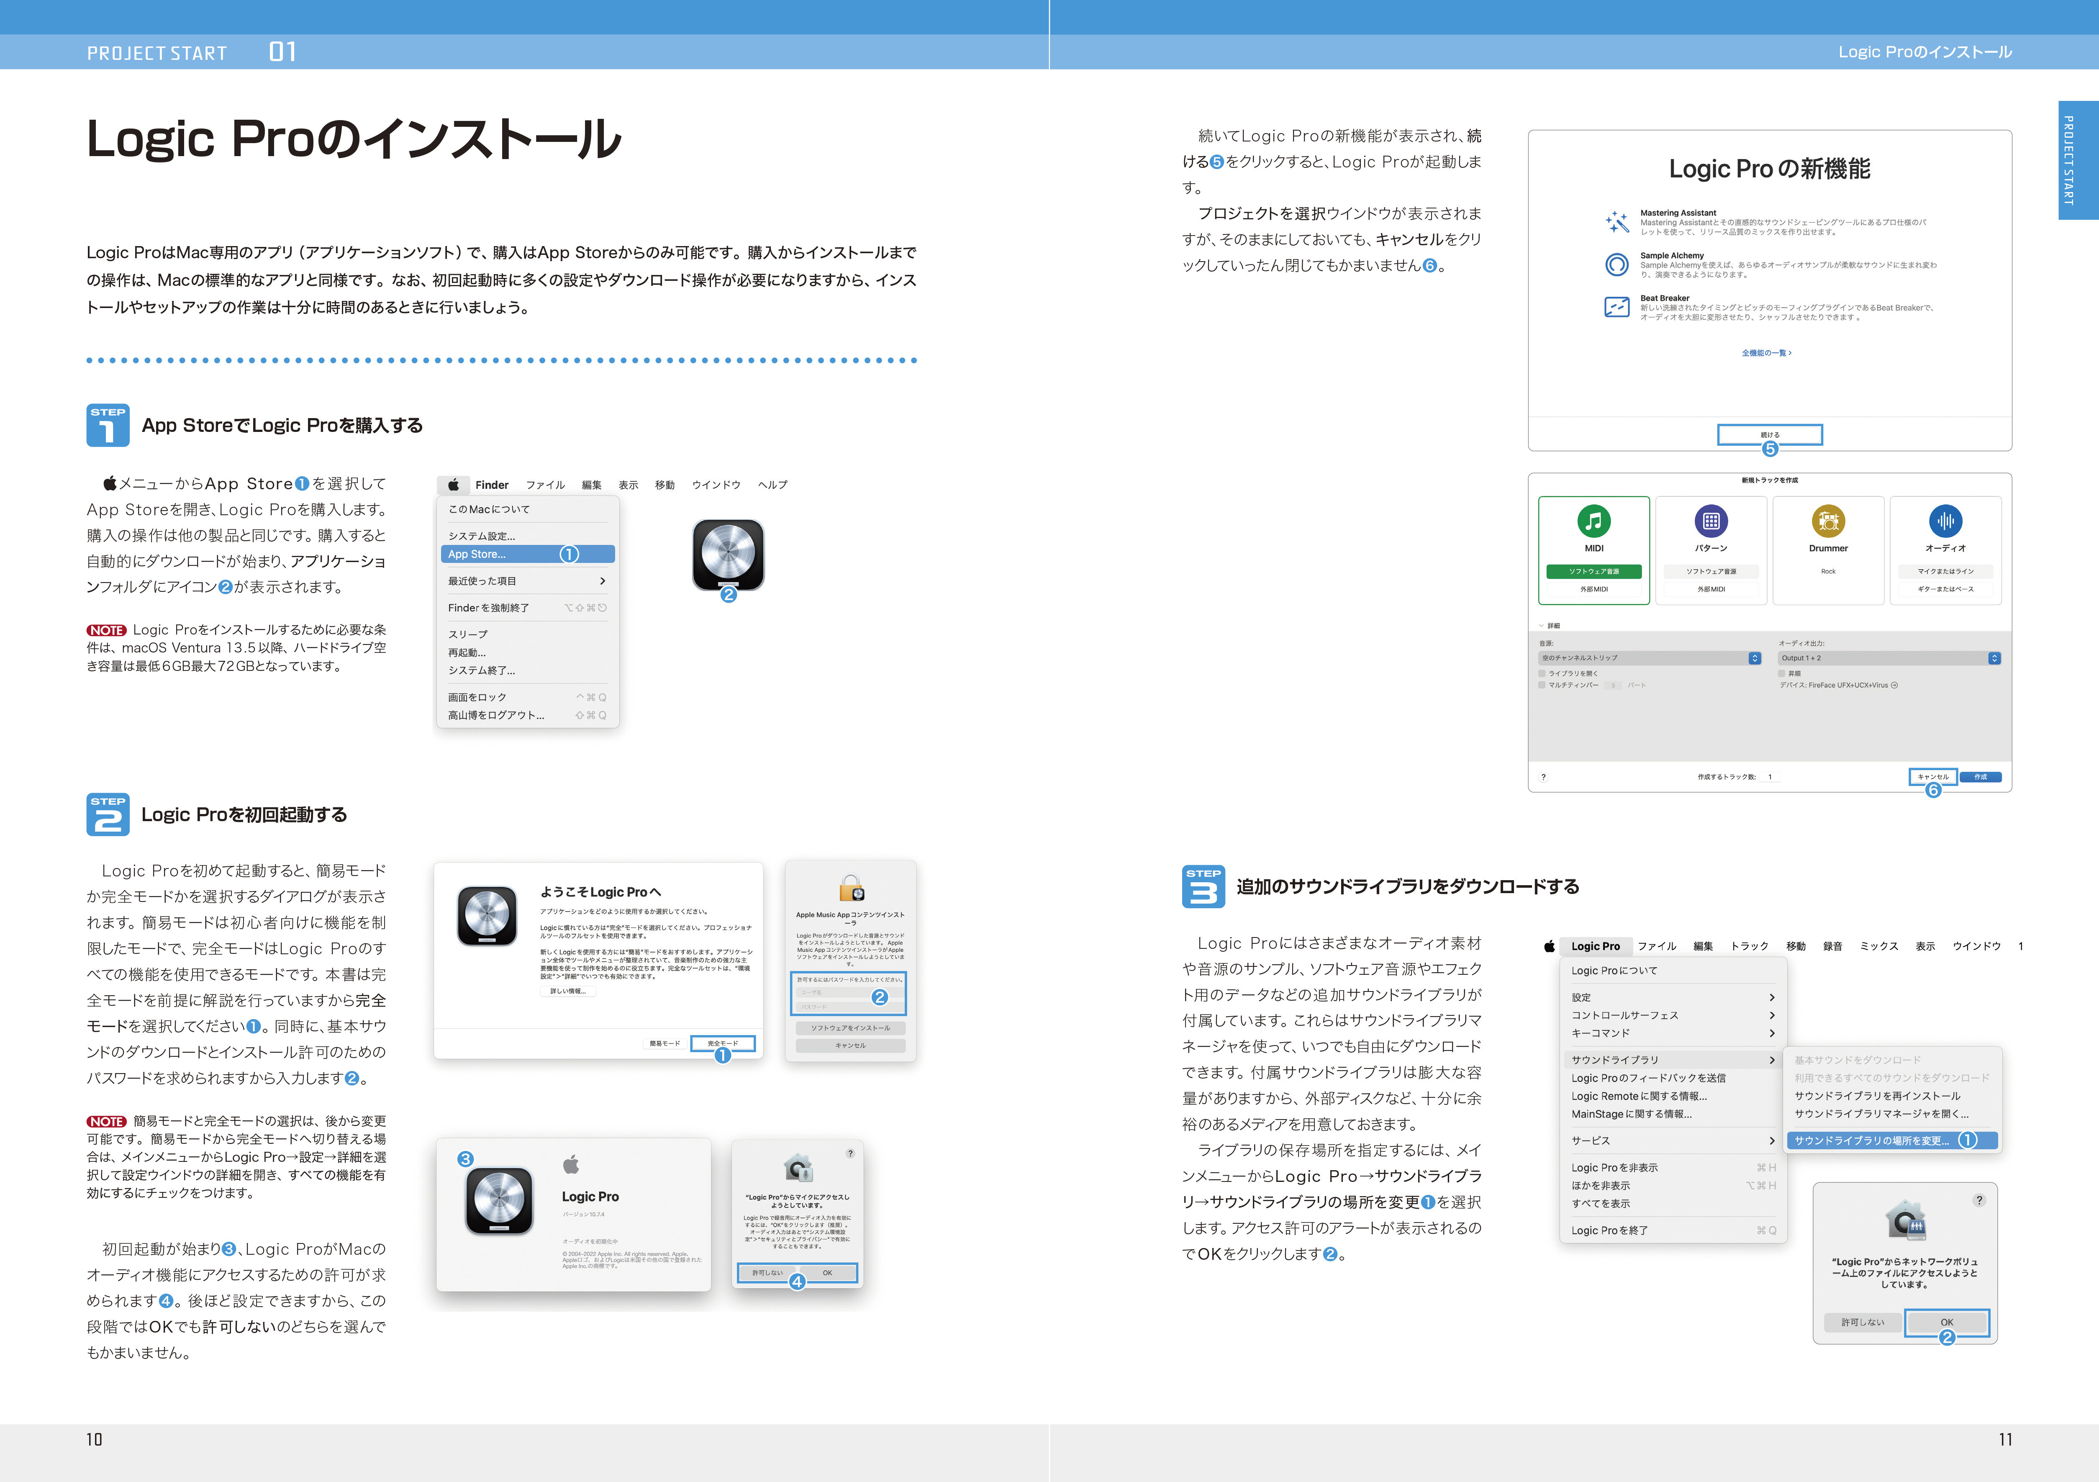This screenshot has width=2099, height=1482.
Task: Click the question mark help icon in track dialog
Action: (1543, 777)
